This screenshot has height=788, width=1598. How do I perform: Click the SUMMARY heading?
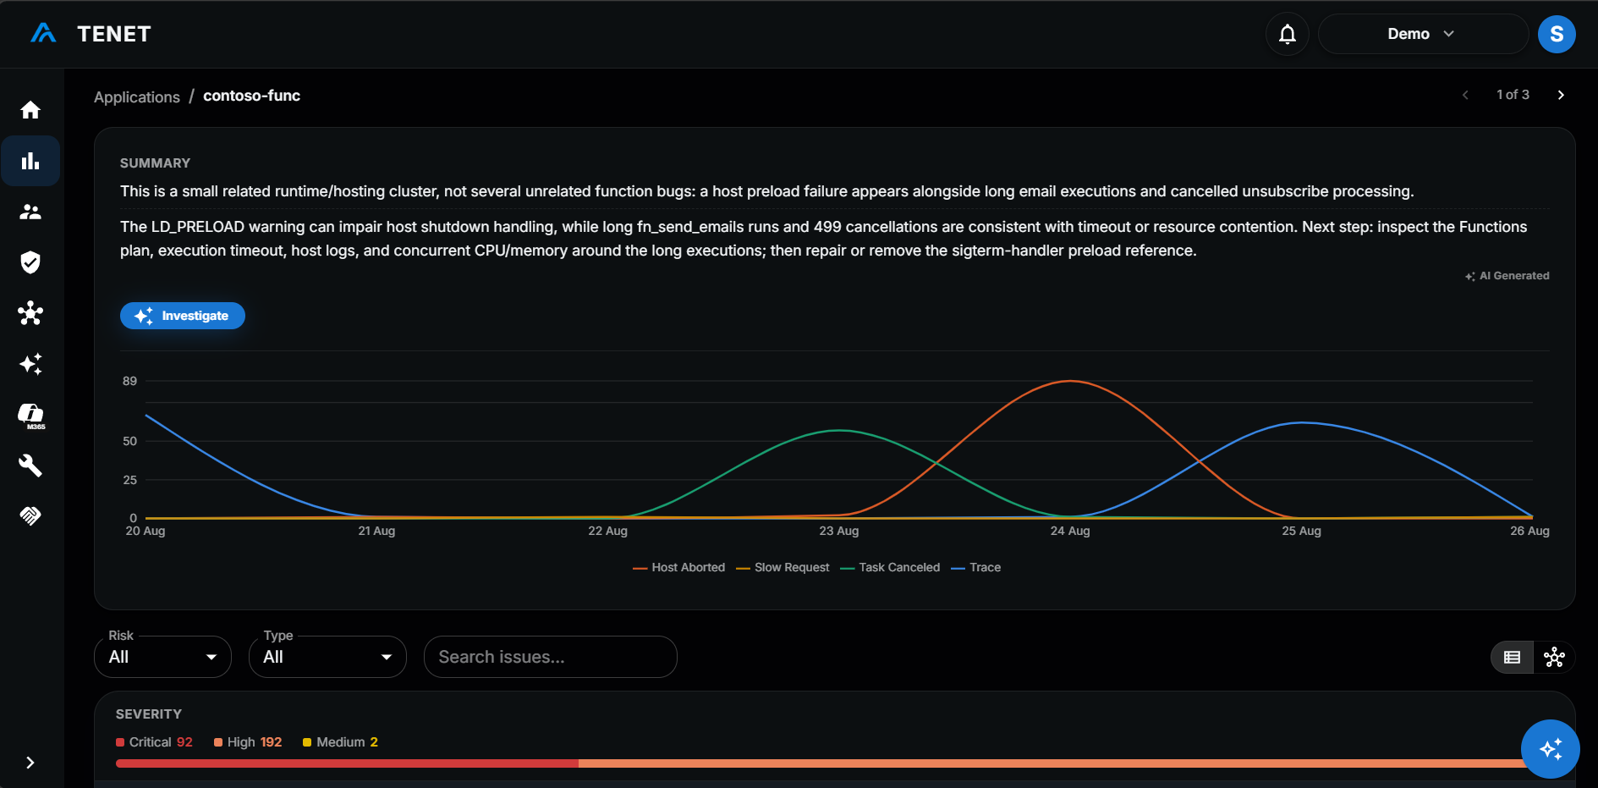point(155,163)
